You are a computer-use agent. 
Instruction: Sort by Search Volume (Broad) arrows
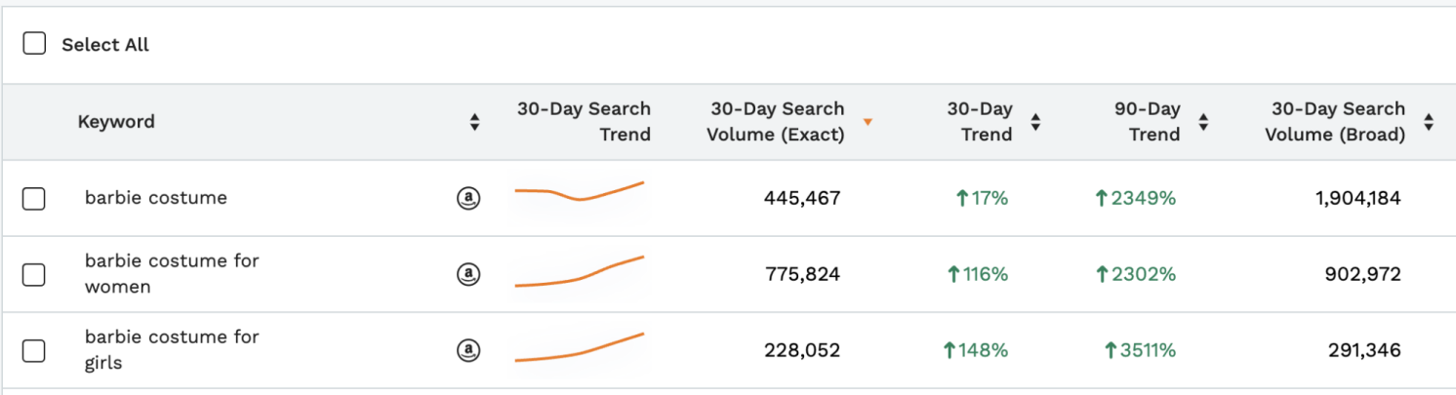[1429, 122]
